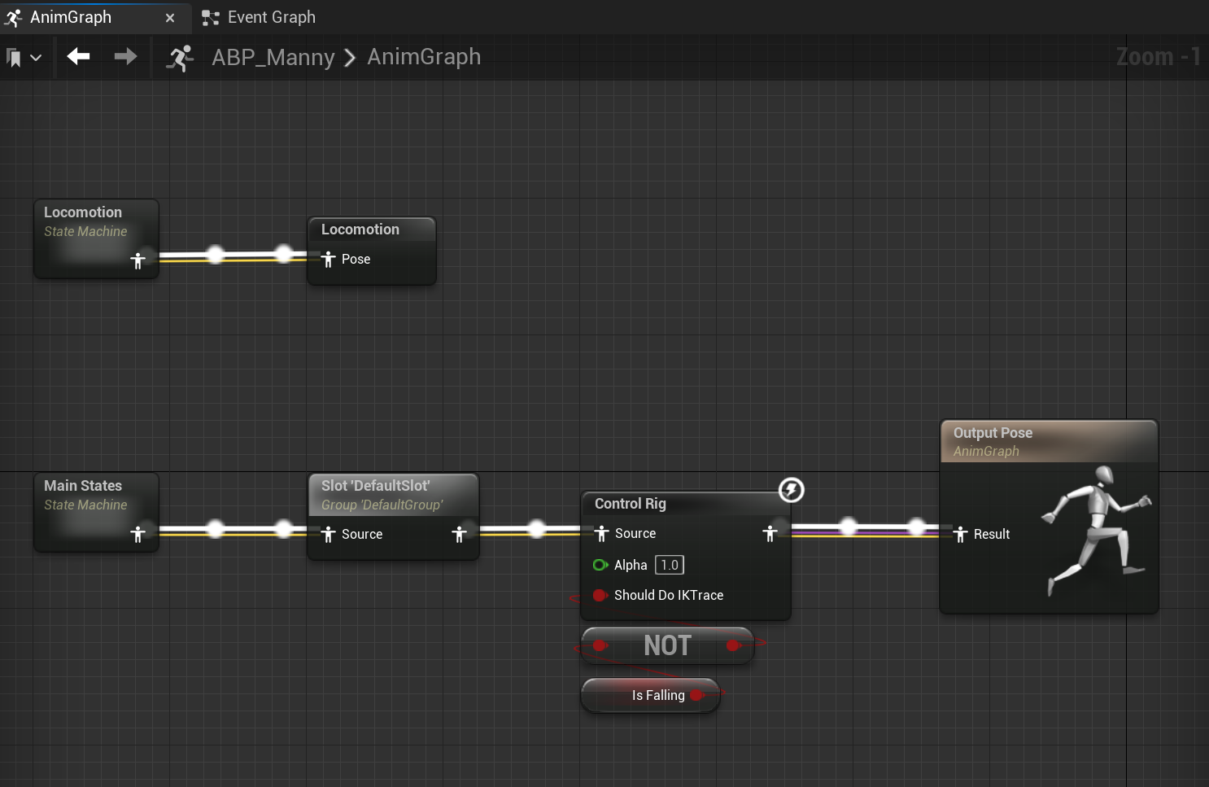Image resolution: width=1209 pixels, height=787 pixels.
Task: Click the Locomotion State Machine output pose pin
Action: tap(138, 260)
